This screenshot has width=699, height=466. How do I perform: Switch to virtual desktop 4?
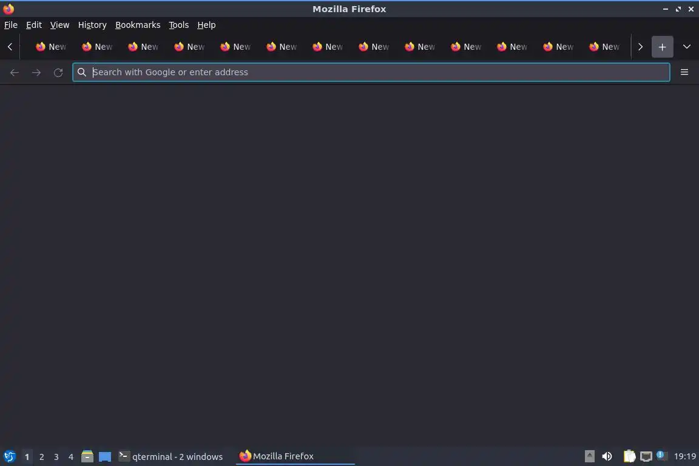coord(70,457)
